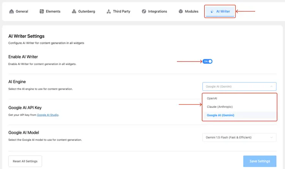Click Reset All Settings button
The width and height of the screenshot is (285, 169).
click(x=25, y=161)
